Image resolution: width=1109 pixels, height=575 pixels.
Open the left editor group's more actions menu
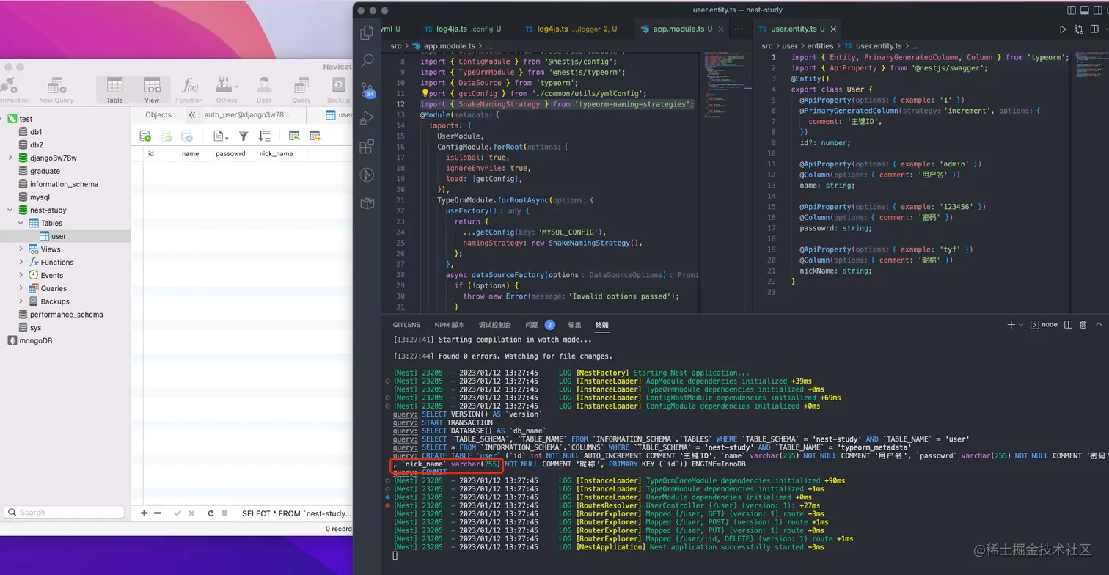pyautogui.click(x=739, y=29)
